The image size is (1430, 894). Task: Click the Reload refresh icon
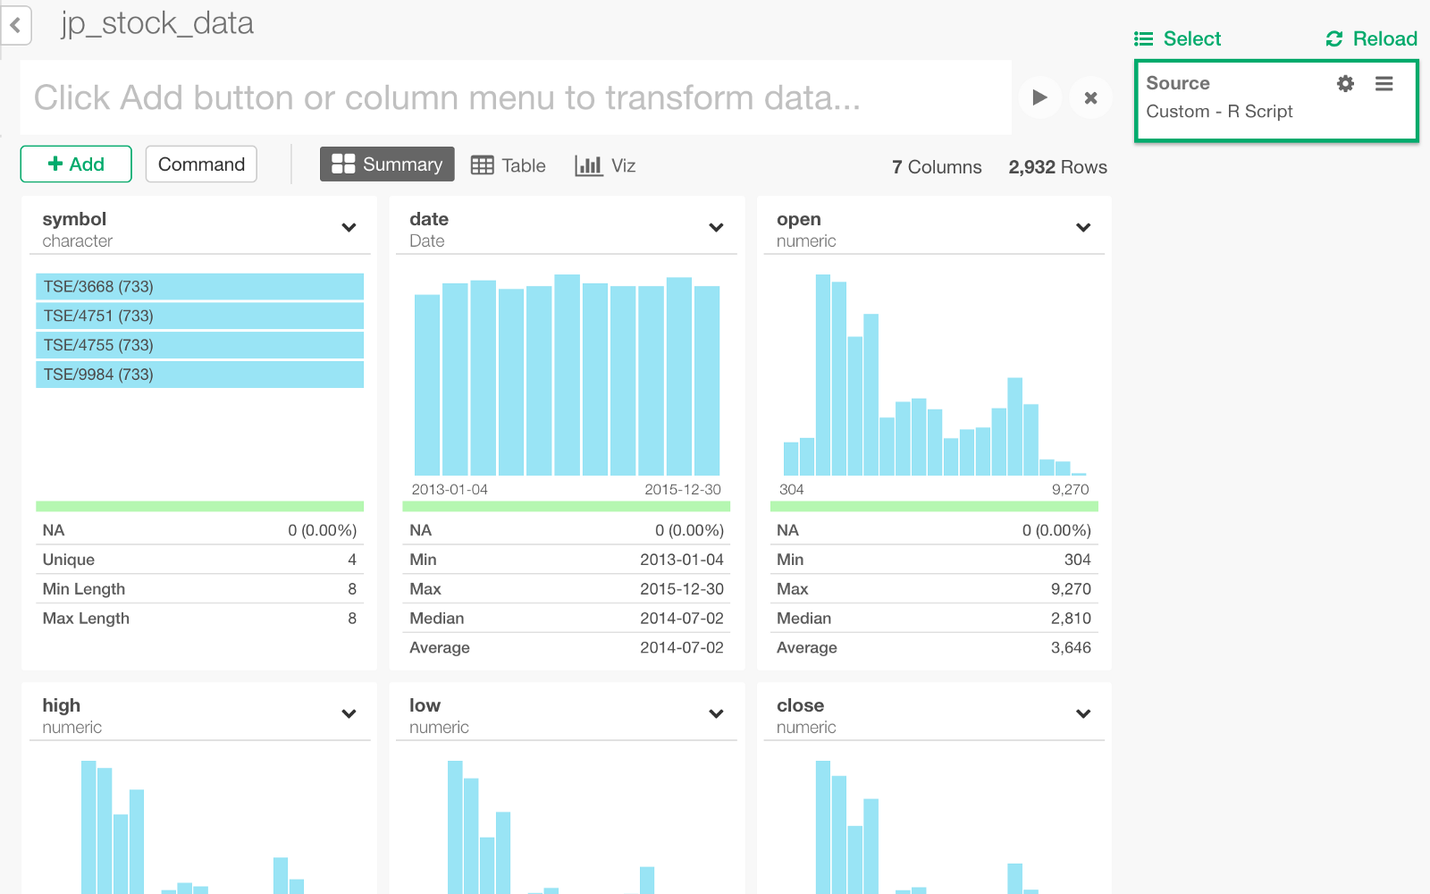1334,38
